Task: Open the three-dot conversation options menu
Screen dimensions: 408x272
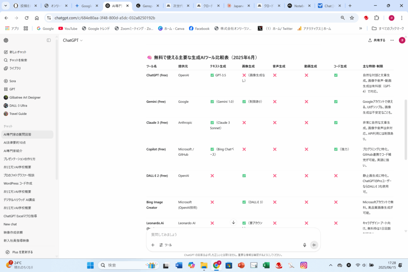Action: pos(392,40)
